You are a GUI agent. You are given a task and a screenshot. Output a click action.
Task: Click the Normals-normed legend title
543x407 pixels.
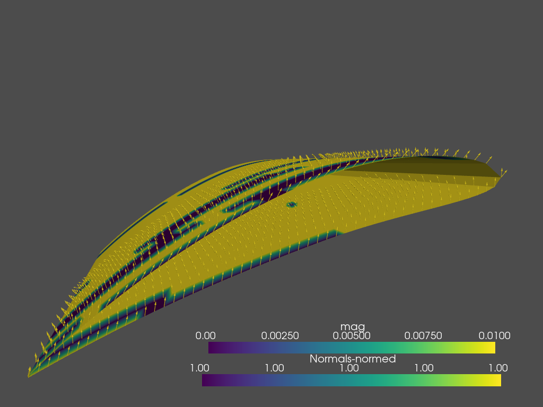click(352, 359)
